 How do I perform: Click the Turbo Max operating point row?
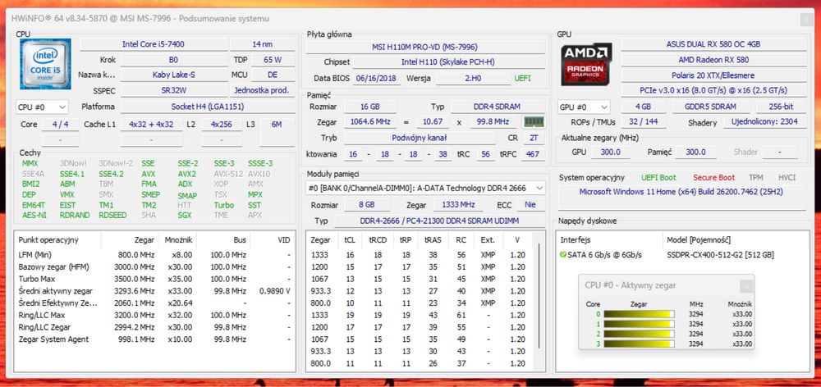(154, 280)
